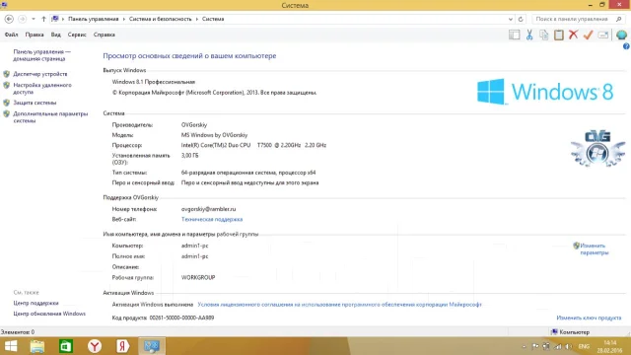Open Дополнительные параметры системы link
Image resolution: width=631 pixels, height=355 pixels.
click(50, 117)
